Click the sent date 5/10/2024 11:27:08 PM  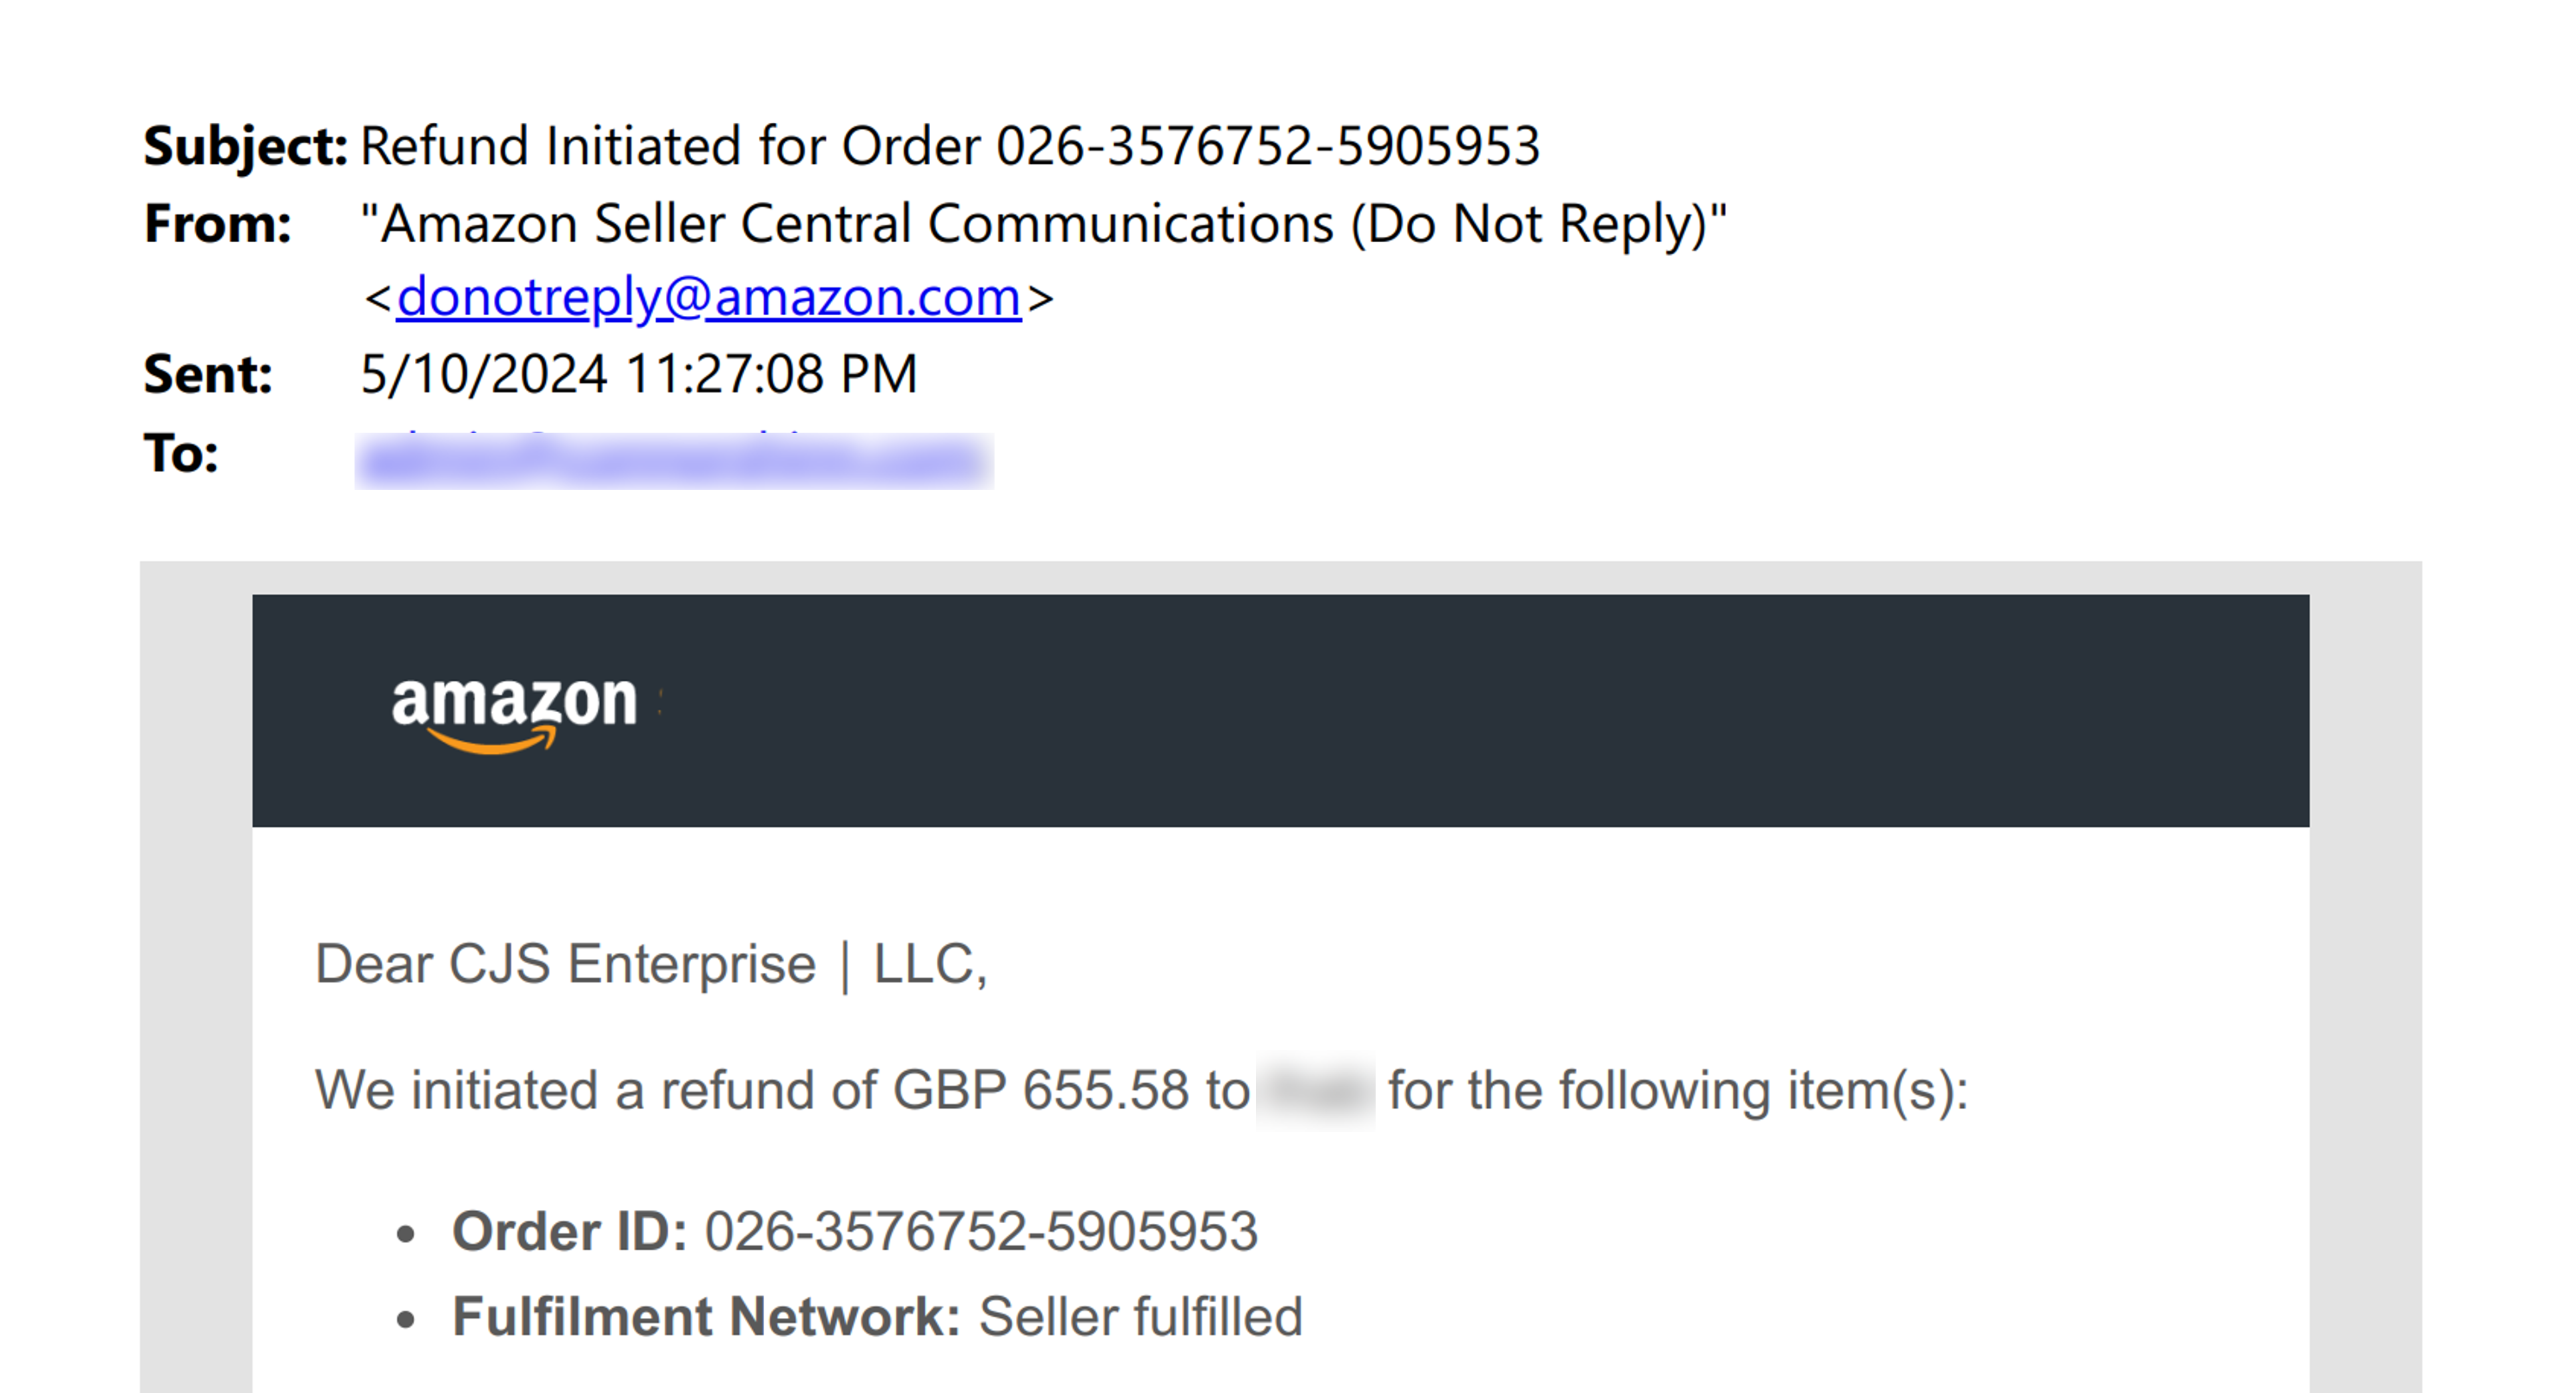tap(638, 375)
